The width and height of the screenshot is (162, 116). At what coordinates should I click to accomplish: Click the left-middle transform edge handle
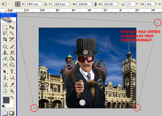point(25,62)
